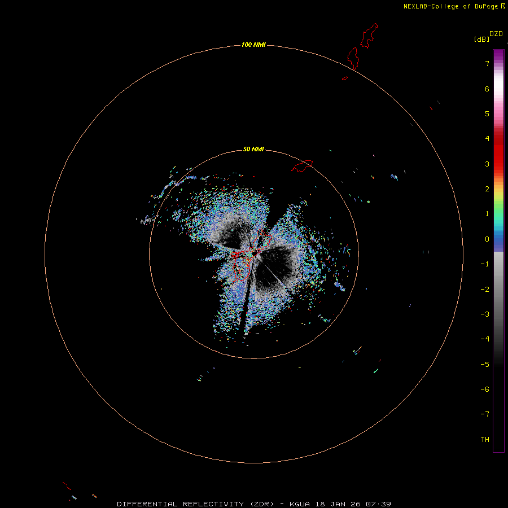
Task: Select the -1 value on dB scale
Action: point(485,264)
